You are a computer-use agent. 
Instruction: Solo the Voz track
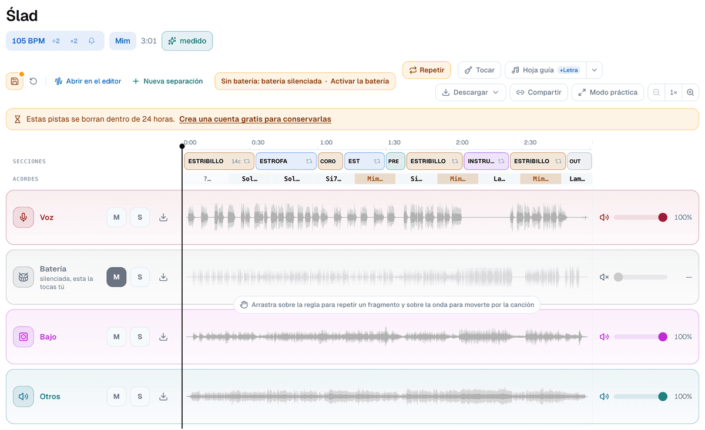coord(140,217)
